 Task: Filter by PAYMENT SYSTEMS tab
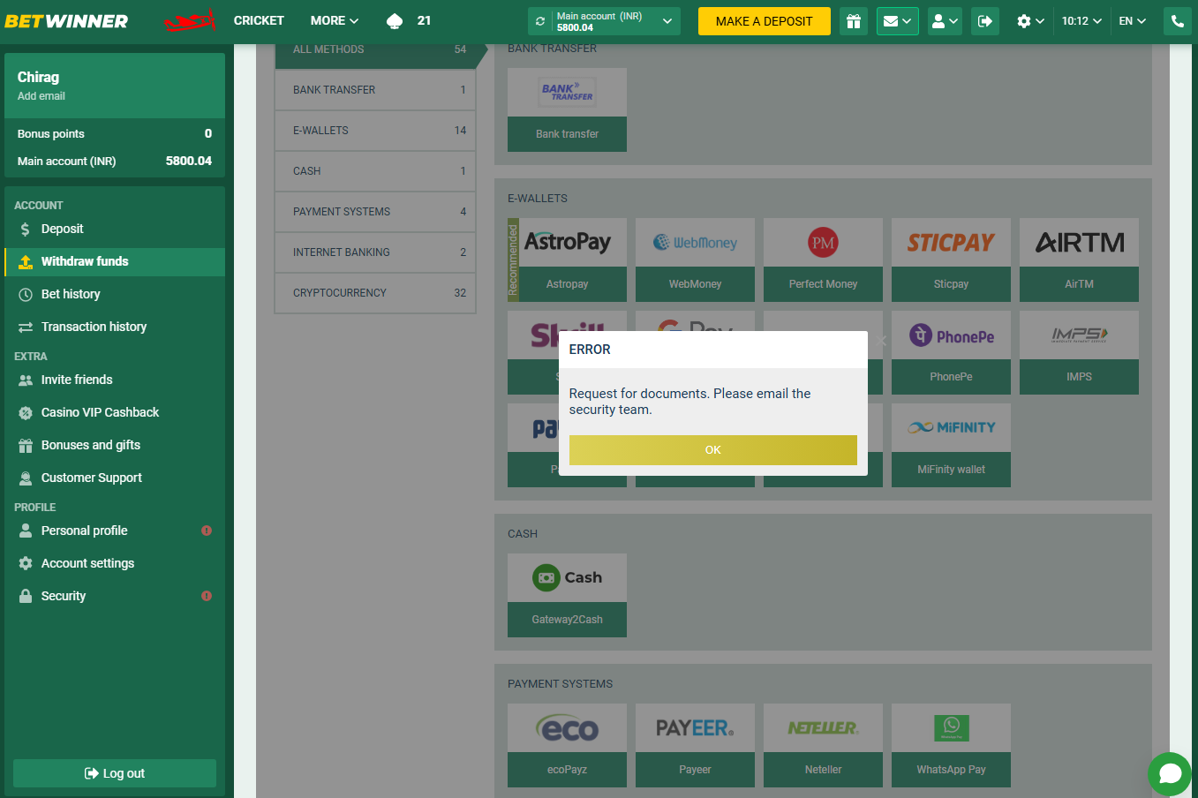click(x=375, y=212)
